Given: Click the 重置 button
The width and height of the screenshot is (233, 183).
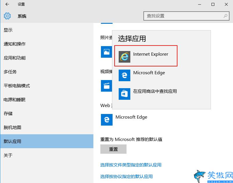Looking at the screenshot, I should [113, 149].
